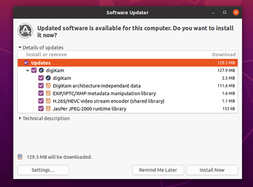Choose Remind Me Later
The height and width of the screenshot is (187, 253).
(158, 170)
